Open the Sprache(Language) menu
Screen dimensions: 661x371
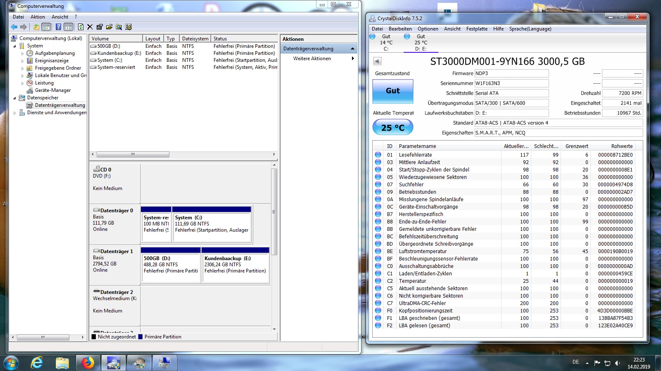530,29
